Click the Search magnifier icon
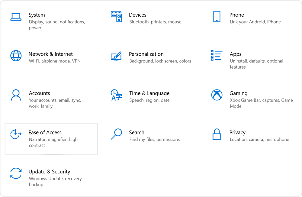The image size is (302, 197). pos(117,134)
